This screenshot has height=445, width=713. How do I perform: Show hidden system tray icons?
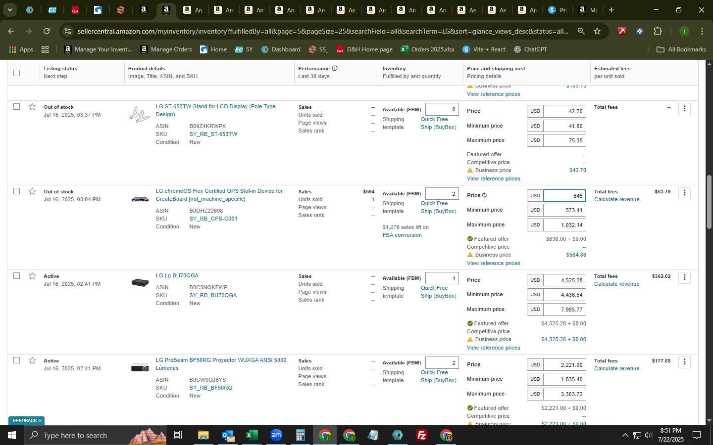click(x=625, y=435)
